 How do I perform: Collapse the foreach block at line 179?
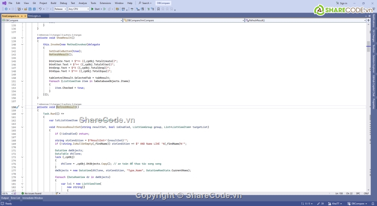pos(22,177)
